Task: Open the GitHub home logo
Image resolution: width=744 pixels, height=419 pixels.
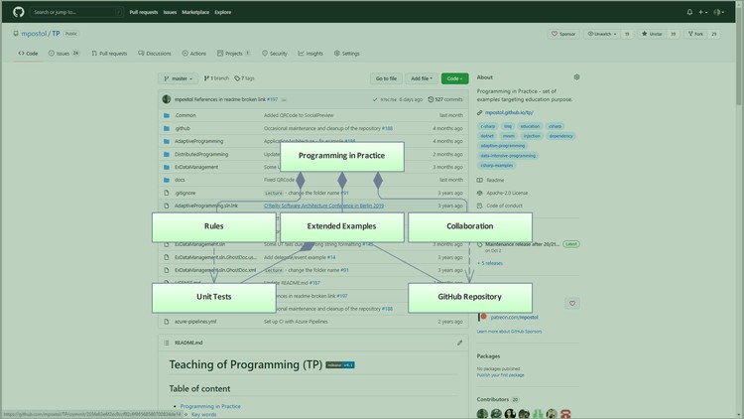Action: 19,12
